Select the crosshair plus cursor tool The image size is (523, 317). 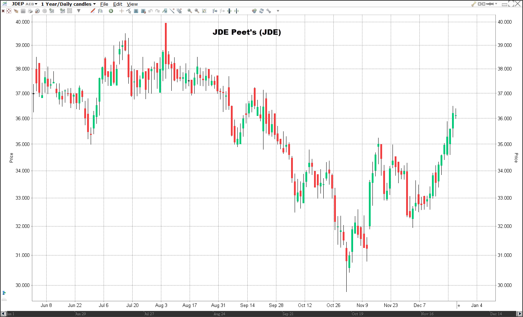click(122, 11)
